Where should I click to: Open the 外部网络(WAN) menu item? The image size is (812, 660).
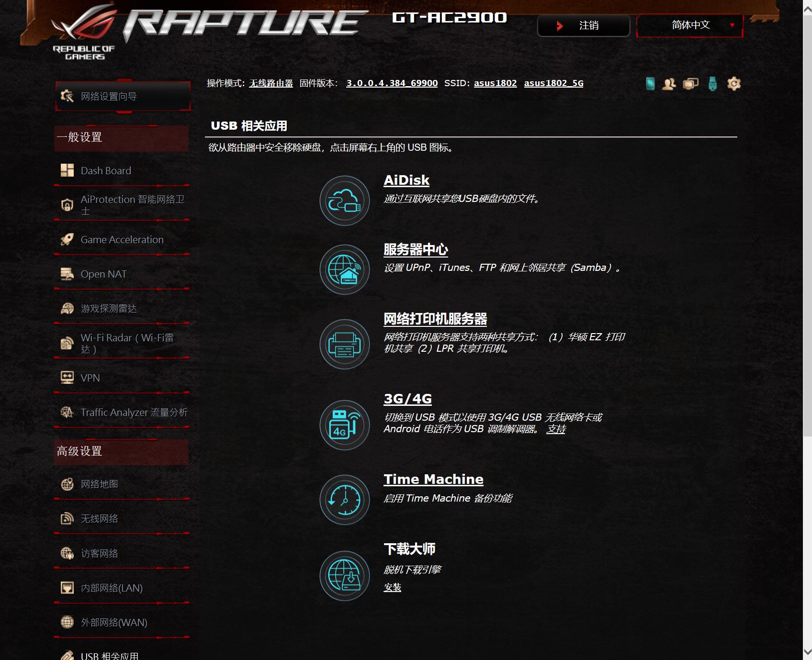click(x=122, y=622)
